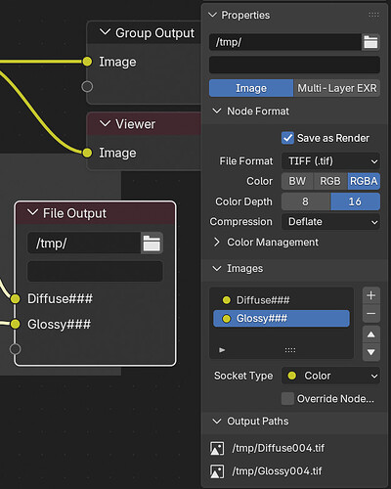Set Color mode to RGBA
Screen dimensions: 391x489
click(364, 181)
